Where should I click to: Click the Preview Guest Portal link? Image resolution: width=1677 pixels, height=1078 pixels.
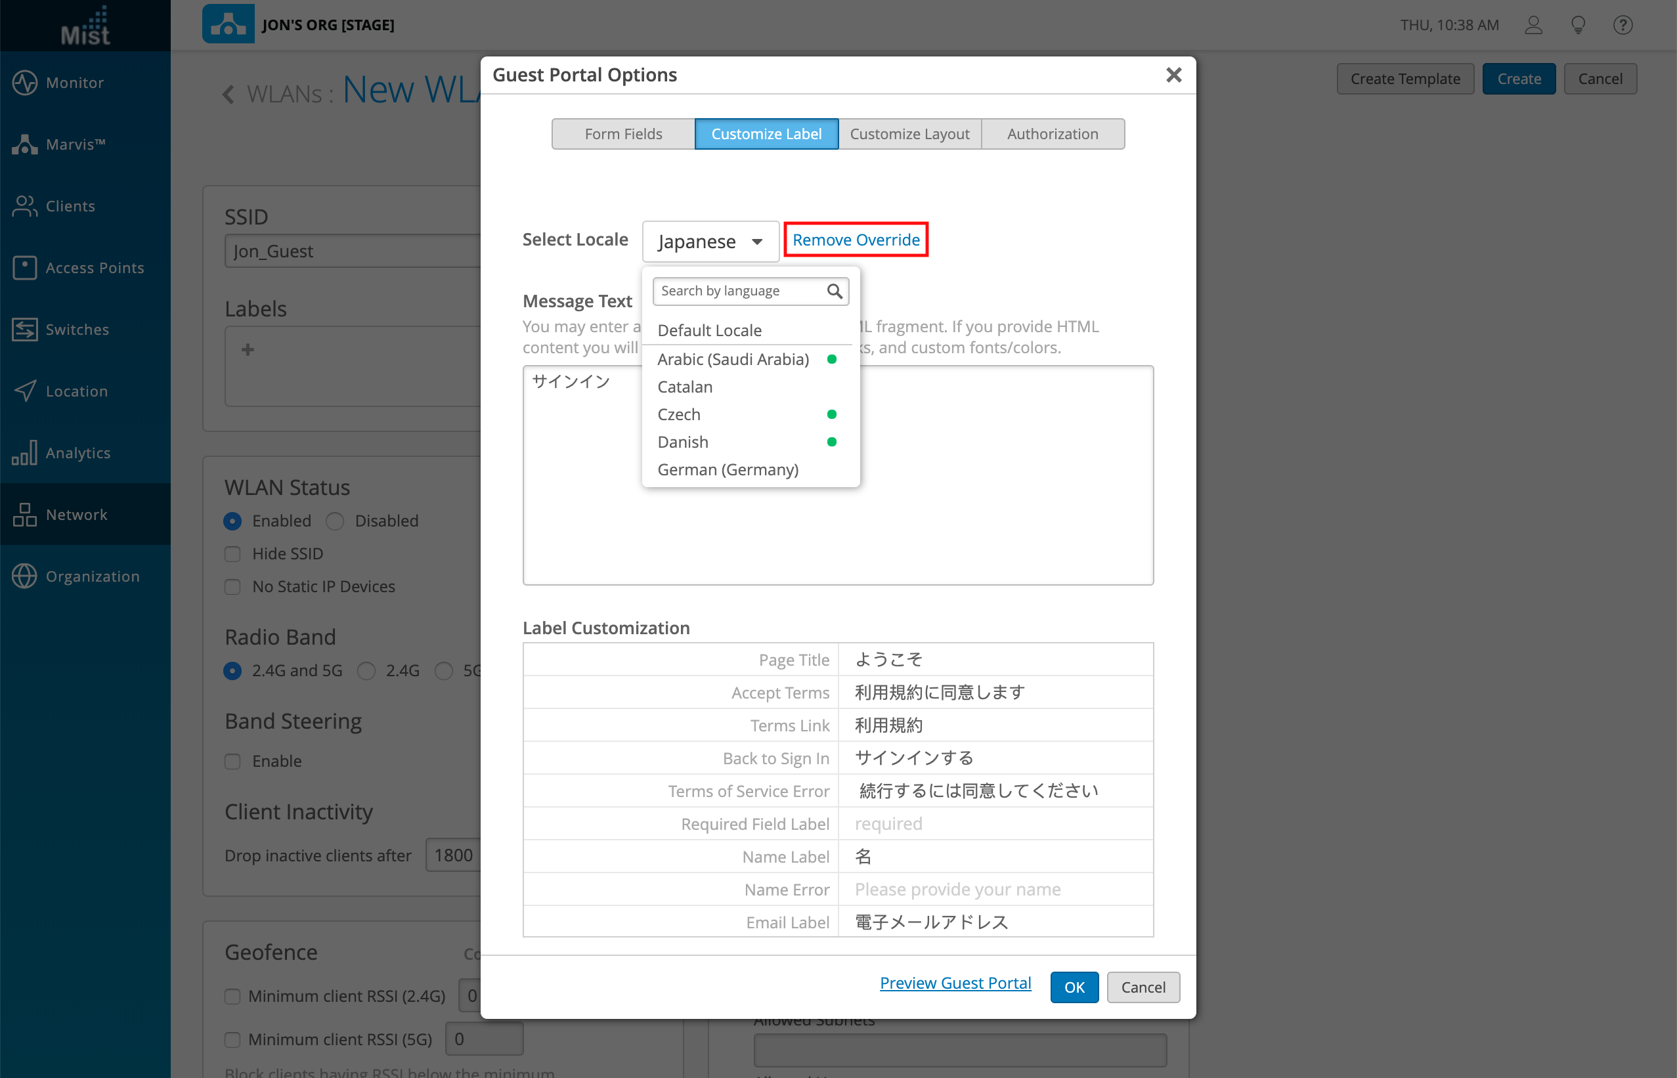(x=955, y=983)
